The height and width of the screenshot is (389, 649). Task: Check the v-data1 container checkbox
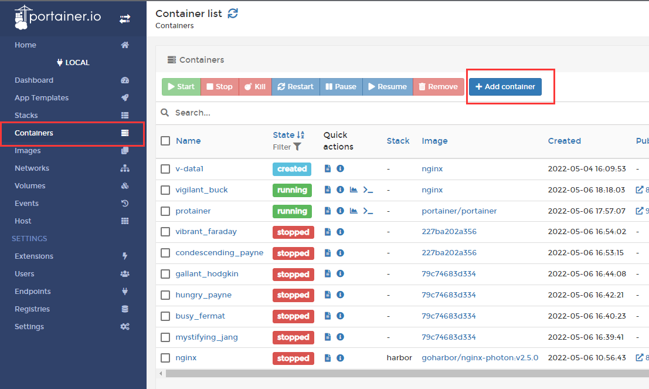click(165, 169)
